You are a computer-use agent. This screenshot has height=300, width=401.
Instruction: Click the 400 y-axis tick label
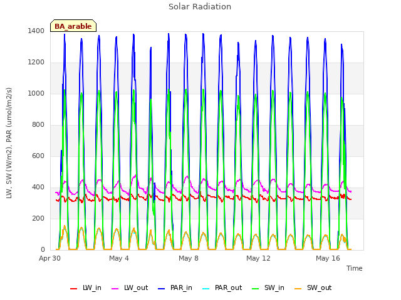click(x=38, y=187)
